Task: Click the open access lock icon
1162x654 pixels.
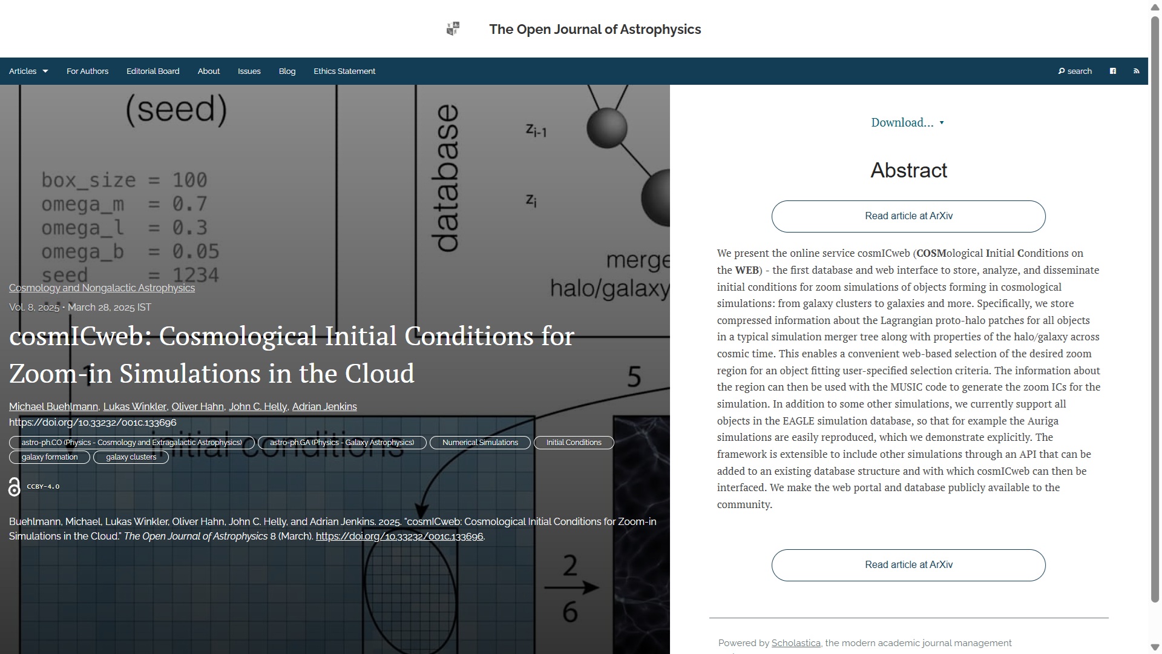Action: [15, 487]
